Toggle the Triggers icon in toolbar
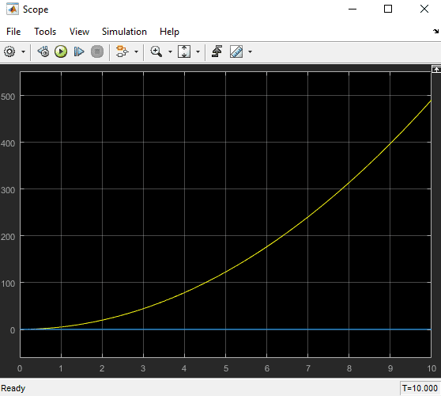 coord(217,51)
